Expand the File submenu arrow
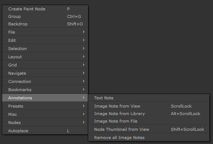Image resolution: width=213 pixels, height=144 pixels. coord(84,32)
